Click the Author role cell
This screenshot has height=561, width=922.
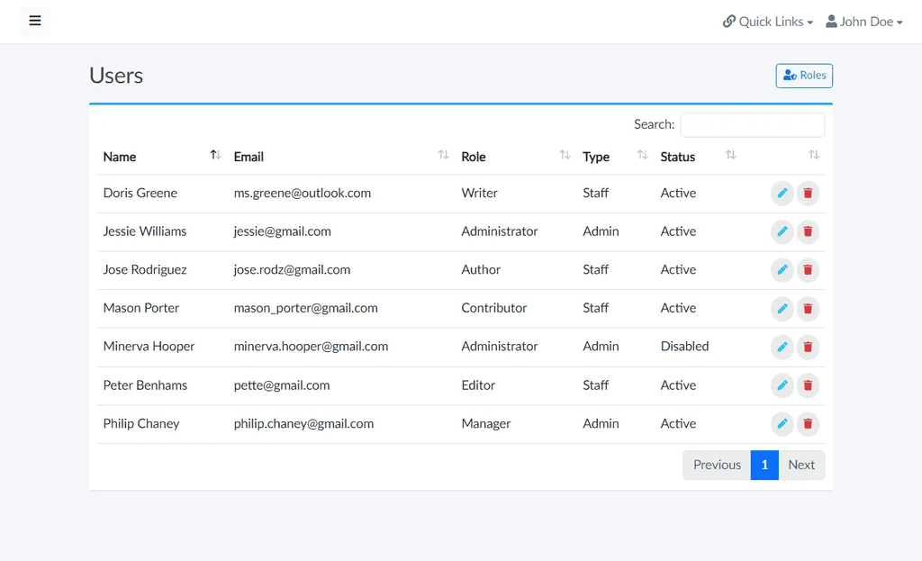(481, 269)
